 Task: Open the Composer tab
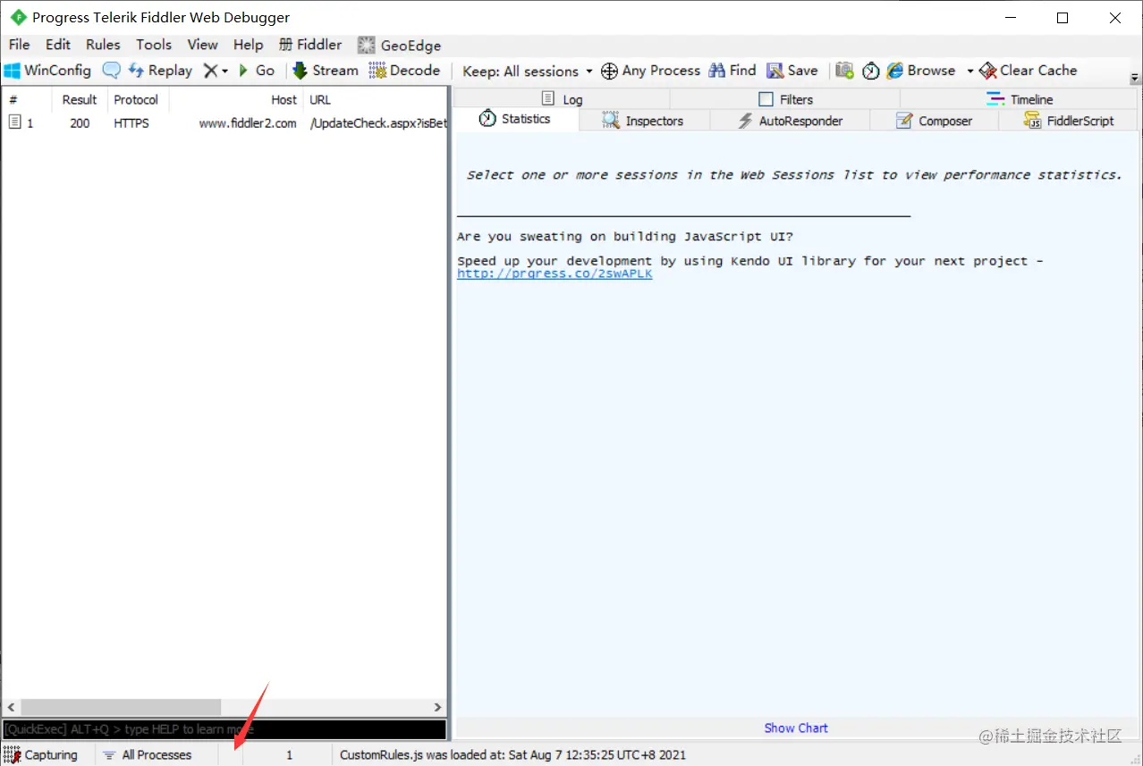(x=934, y=121)
